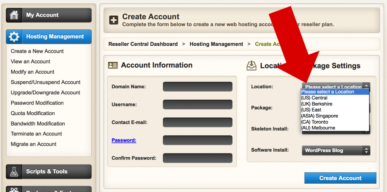Focus the Password input field
This screenshot has width=387, height=192.
(x=197, y=140)
